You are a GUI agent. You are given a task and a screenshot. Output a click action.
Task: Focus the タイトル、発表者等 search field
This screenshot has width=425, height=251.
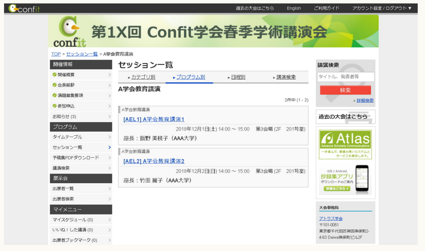[x=346, y=77]
